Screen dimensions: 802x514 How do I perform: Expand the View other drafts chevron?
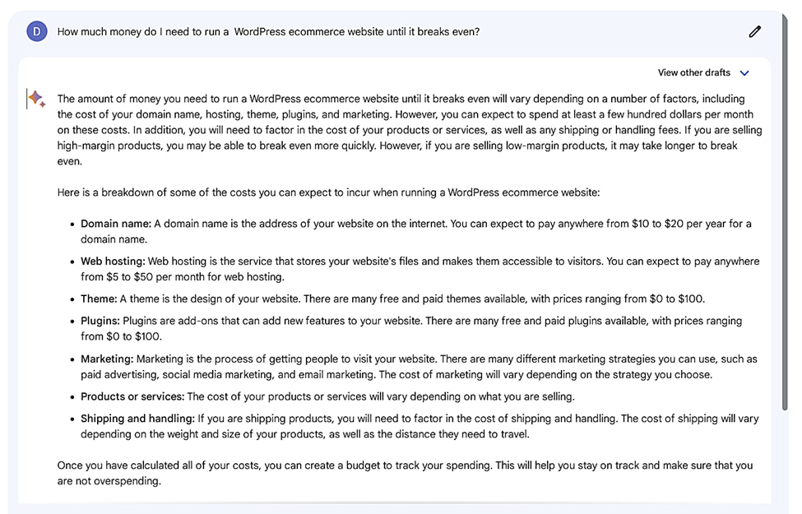(x=744, y=73)
